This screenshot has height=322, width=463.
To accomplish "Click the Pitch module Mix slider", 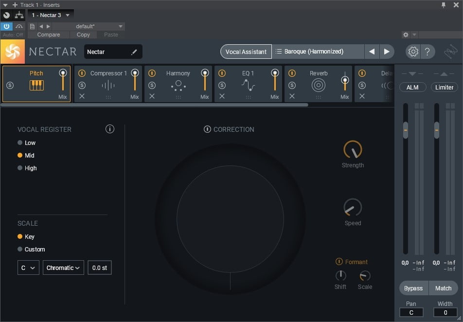I will tap(63, 80).
